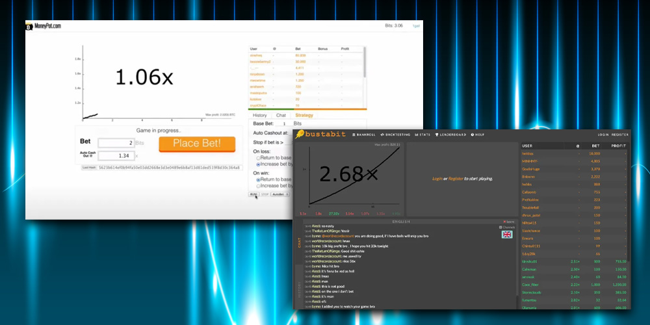Click the 1.8x previous game result

point(318,213)
